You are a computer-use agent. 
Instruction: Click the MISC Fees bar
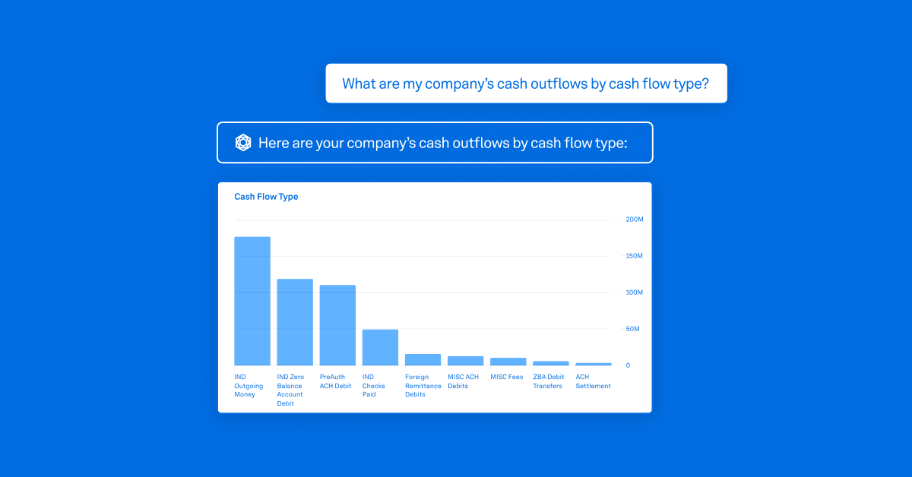(508, 362)
